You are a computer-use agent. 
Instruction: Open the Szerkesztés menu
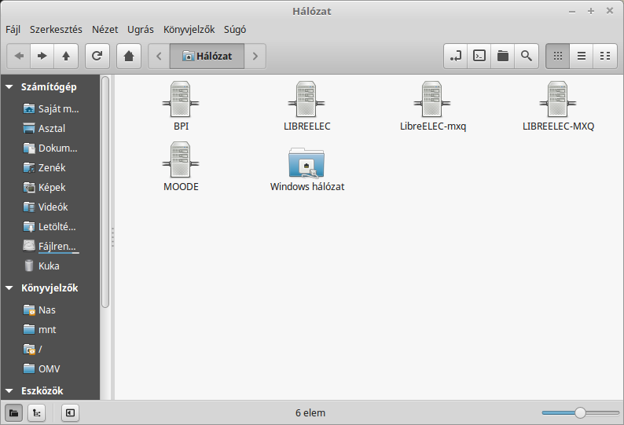coord(56,29)
